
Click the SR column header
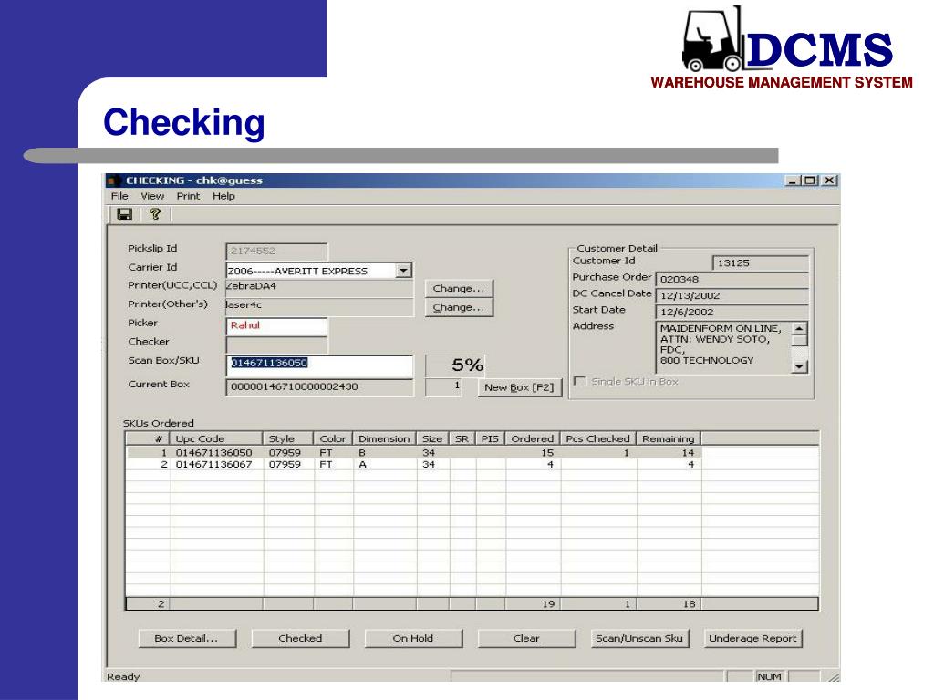(462, 438)
